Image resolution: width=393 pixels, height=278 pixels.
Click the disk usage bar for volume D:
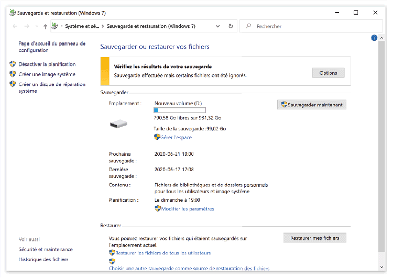(179, 110)
